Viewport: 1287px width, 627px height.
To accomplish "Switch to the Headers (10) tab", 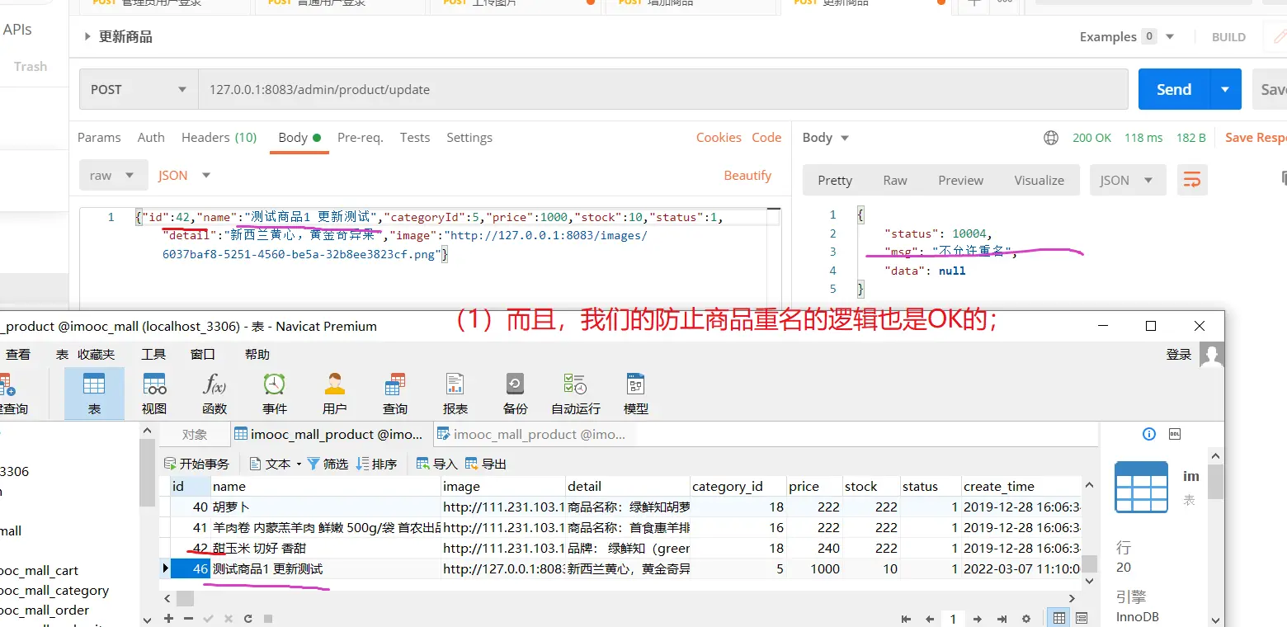I will pyautogui.click(x=219, y=138).
